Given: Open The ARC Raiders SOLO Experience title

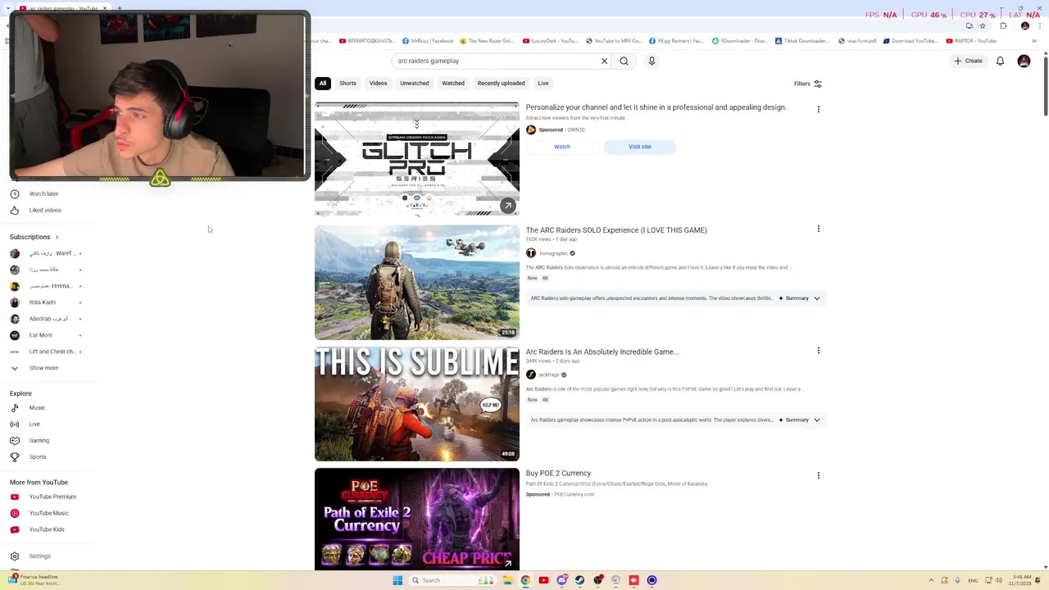Looking at the screenshot, I should pos(616,230).
